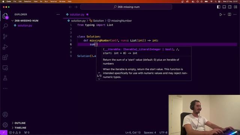
Task: Open the View menu
Action: click(36, 1)
